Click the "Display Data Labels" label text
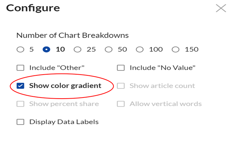Image resolution: width=240 pixels, height=147 pixels. (x=64, y=122)
